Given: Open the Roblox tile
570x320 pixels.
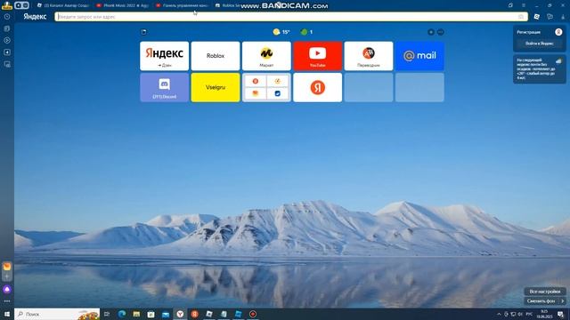Looking at the screenshot, I should coord(216,56).
